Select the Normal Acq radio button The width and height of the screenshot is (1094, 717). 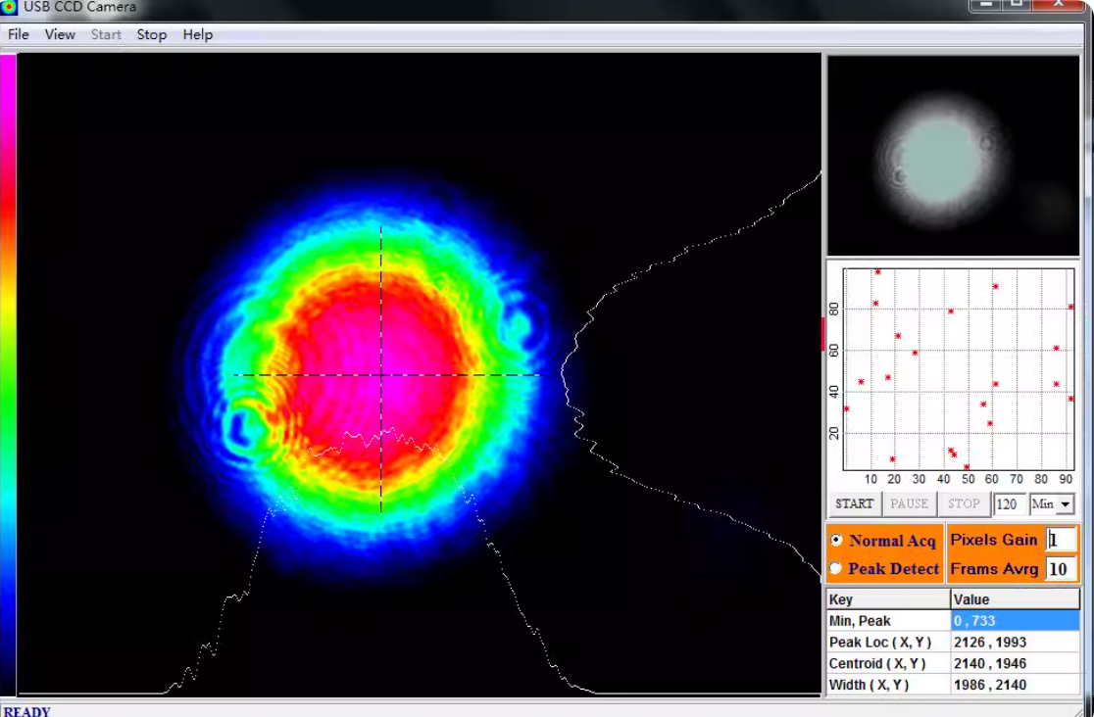[836, 540]
